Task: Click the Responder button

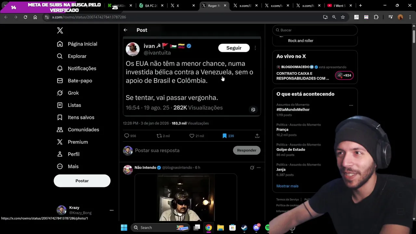Action: click(247, 150)
